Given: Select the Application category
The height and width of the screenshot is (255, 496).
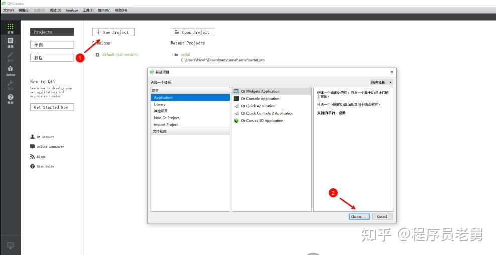Looking at the screenshot, I should coord(190,98).
